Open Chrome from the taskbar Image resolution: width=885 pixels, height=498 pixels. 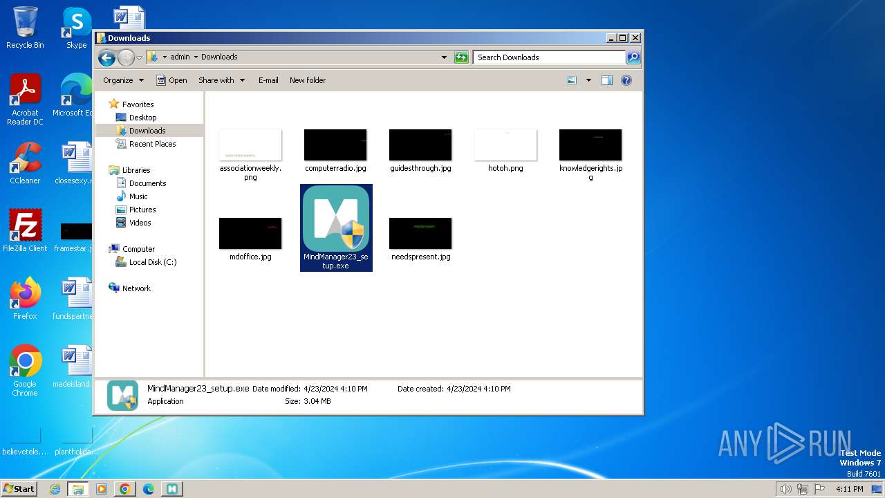[x=125, y=489]
